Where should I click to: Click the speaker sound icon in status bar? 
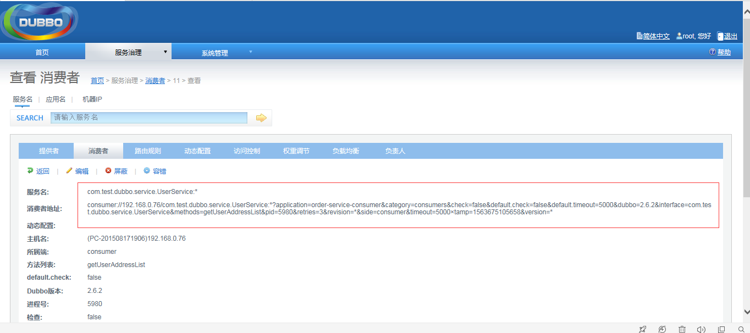701,329
